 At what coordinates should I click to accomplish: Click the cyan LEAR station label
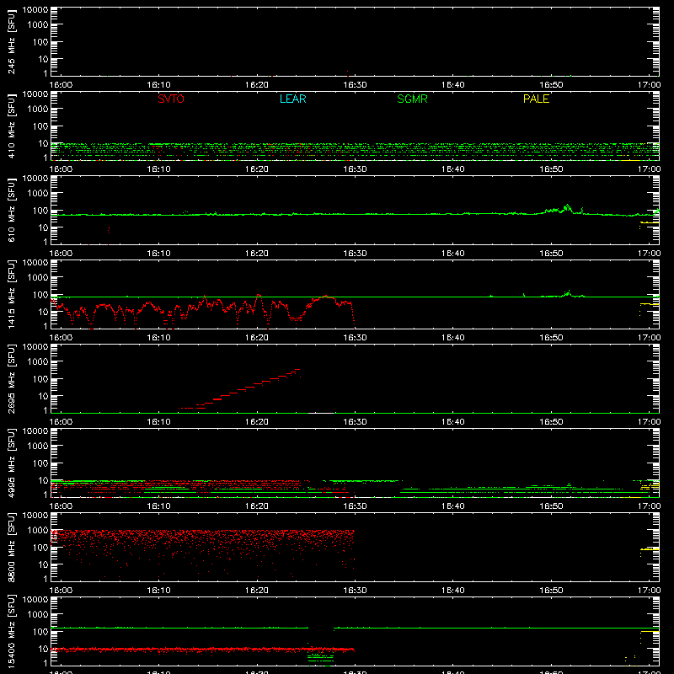(292, 99)
